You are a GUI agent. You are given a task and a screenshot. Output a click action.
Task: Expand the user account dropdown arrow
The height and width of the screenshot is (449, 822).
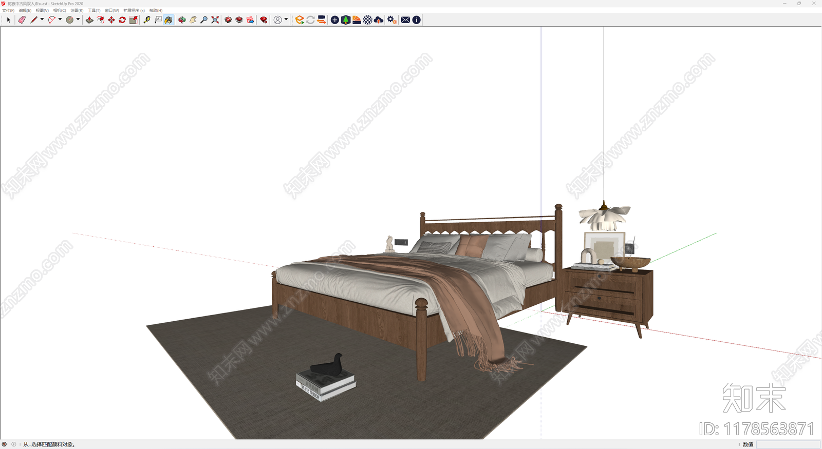coord(286,19)
